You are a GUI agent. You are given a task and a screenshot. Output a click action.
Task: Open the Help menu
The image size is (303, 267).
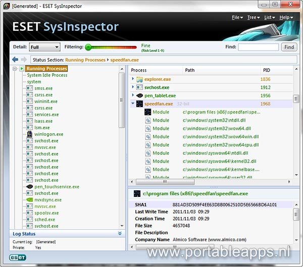286,17
